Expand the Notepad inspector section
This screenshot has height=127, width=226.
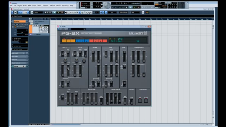20,60
